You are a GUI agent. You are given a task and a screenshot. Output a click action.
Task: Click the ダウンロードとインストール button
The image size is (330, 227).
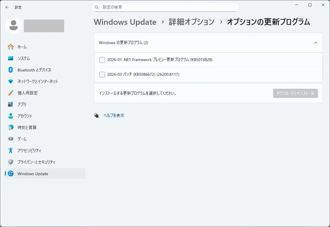point(295,93)
